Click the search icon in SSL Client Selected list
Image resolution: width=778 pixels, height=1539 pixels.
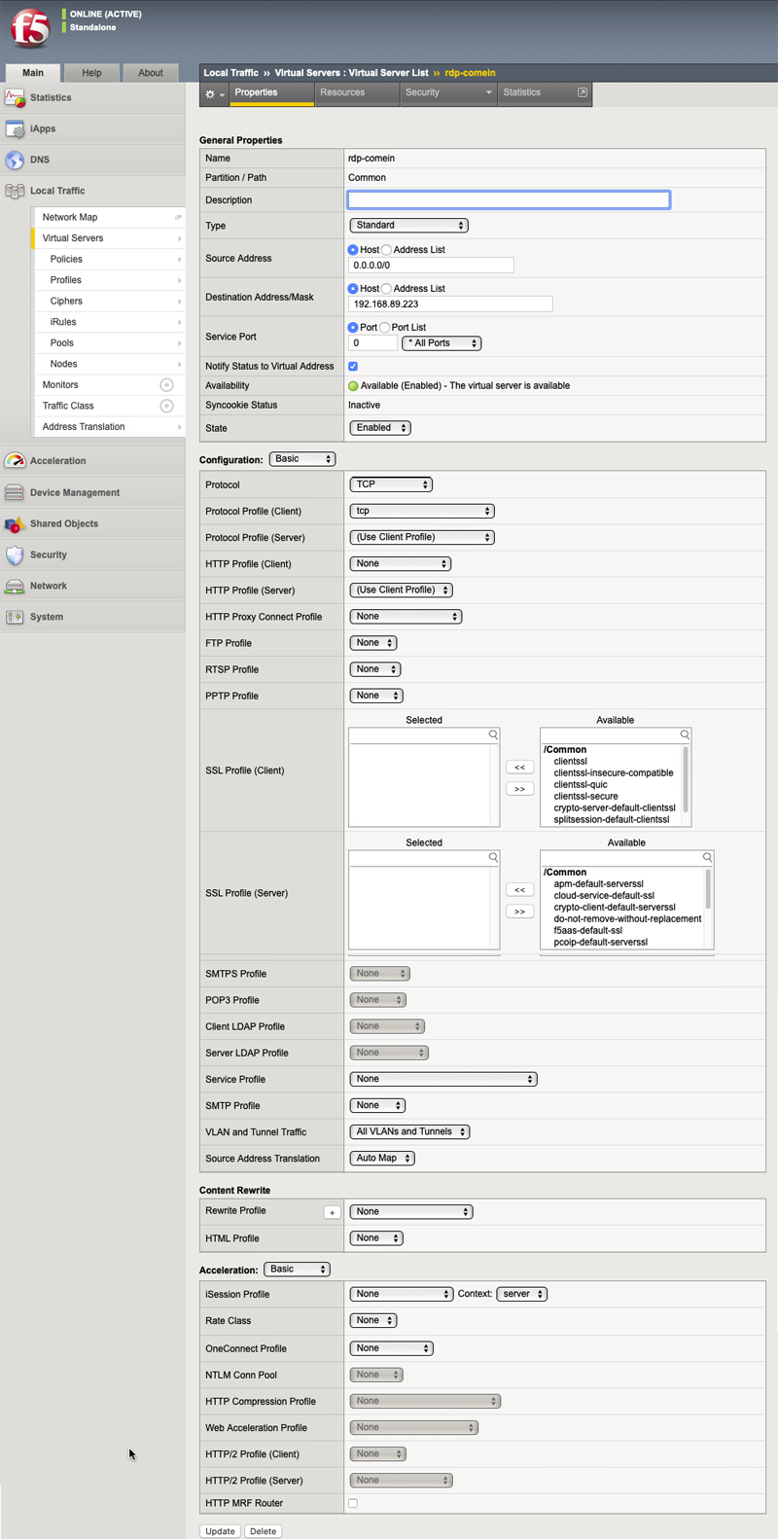tap(493, 734)
